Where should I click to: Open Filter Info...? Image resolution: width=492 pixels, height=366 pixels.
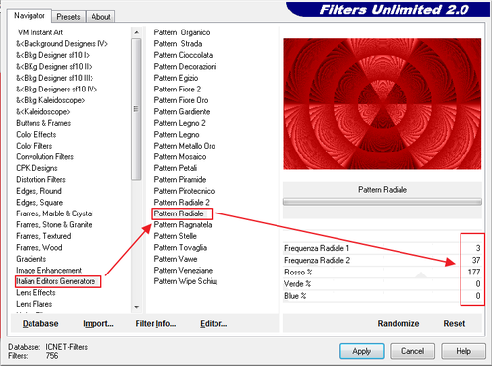click(155, 324)
